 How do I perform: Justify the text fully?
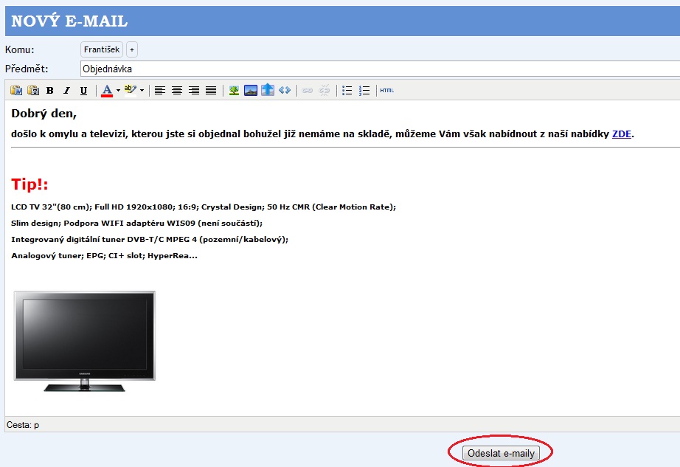211,91
